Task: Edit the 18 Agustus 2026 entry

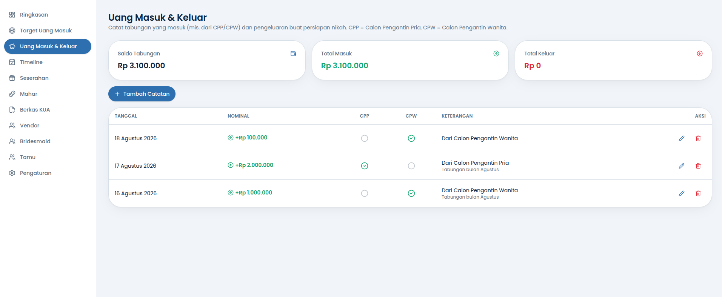Action: coord(682,138)
